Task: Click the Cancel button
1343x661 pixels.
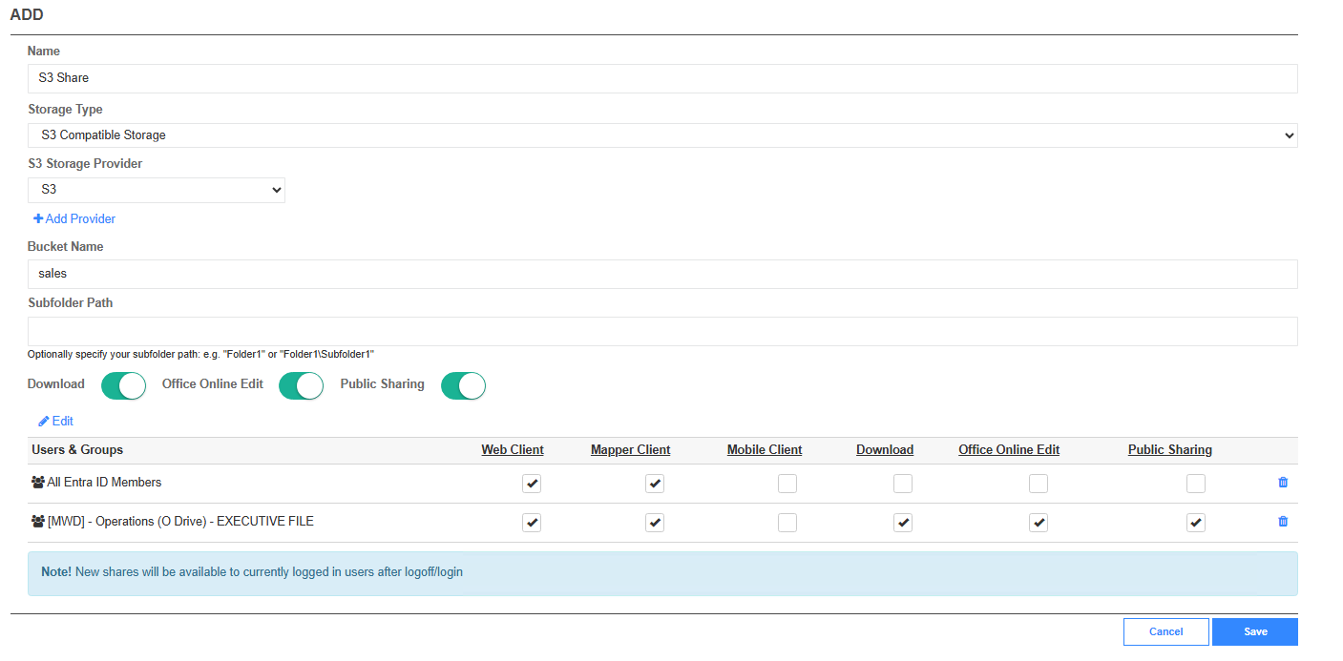Action: pyautogui.click(x=1166, y=631)
